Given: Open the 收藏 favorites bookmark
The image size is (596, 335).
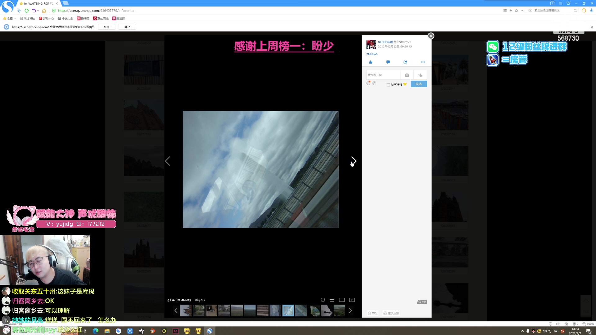Looking at the screenshot, I should pos(8,19).
